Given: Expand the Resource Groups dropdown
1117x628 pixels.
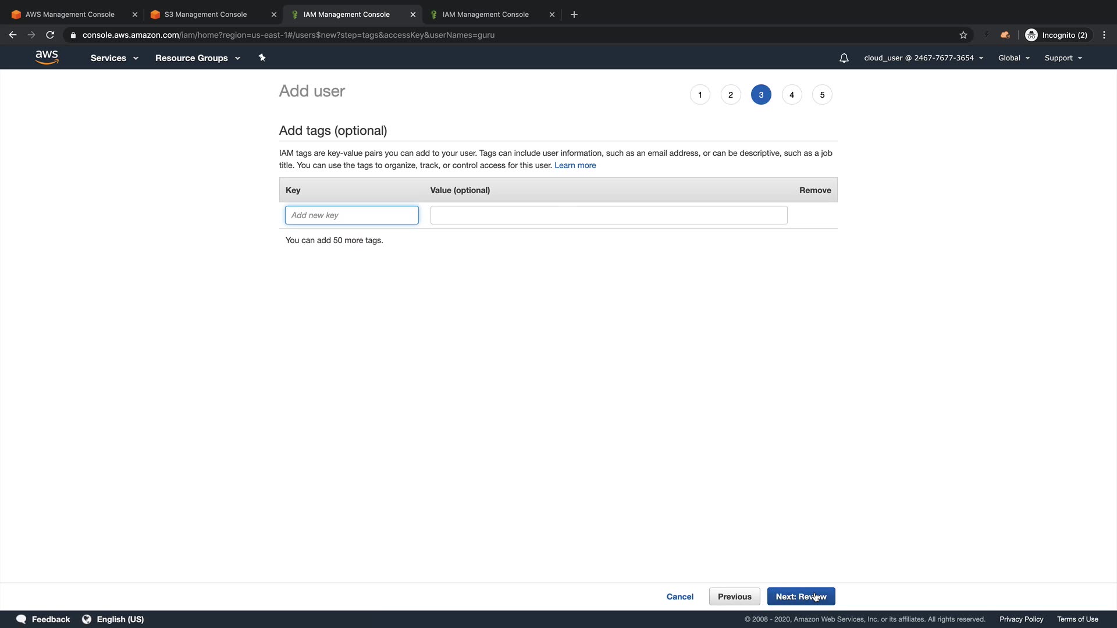Looking at the screenshot, I should coord(197,58).
